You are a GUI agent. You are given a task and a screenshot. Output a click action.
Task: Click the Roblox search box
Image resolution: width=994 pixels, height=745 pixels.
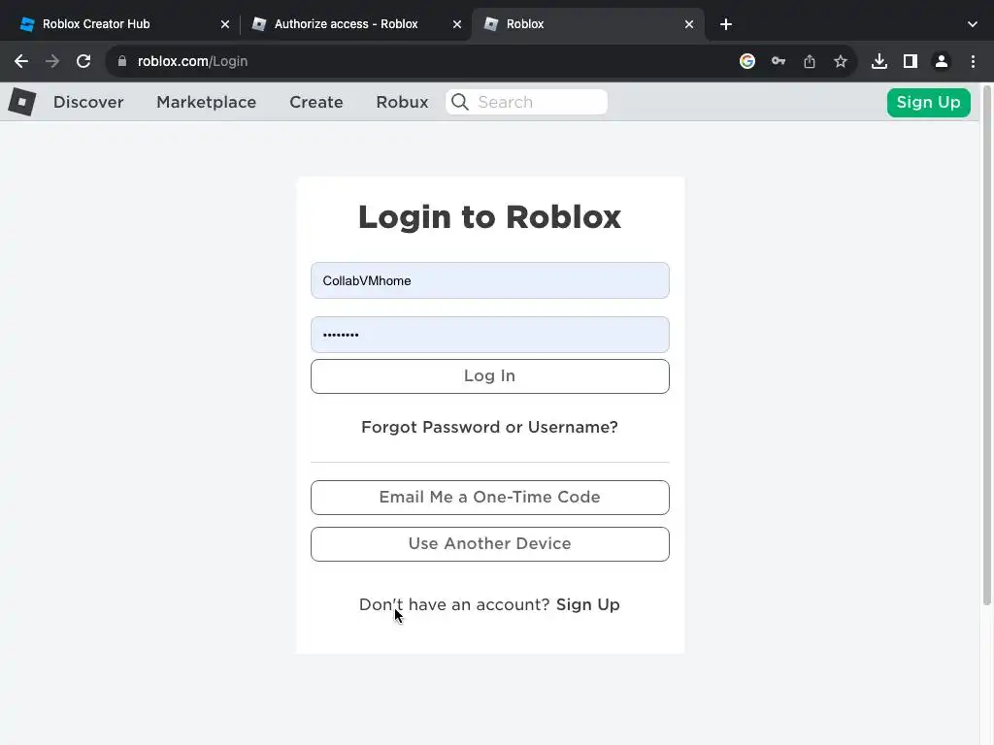[527, 102]
